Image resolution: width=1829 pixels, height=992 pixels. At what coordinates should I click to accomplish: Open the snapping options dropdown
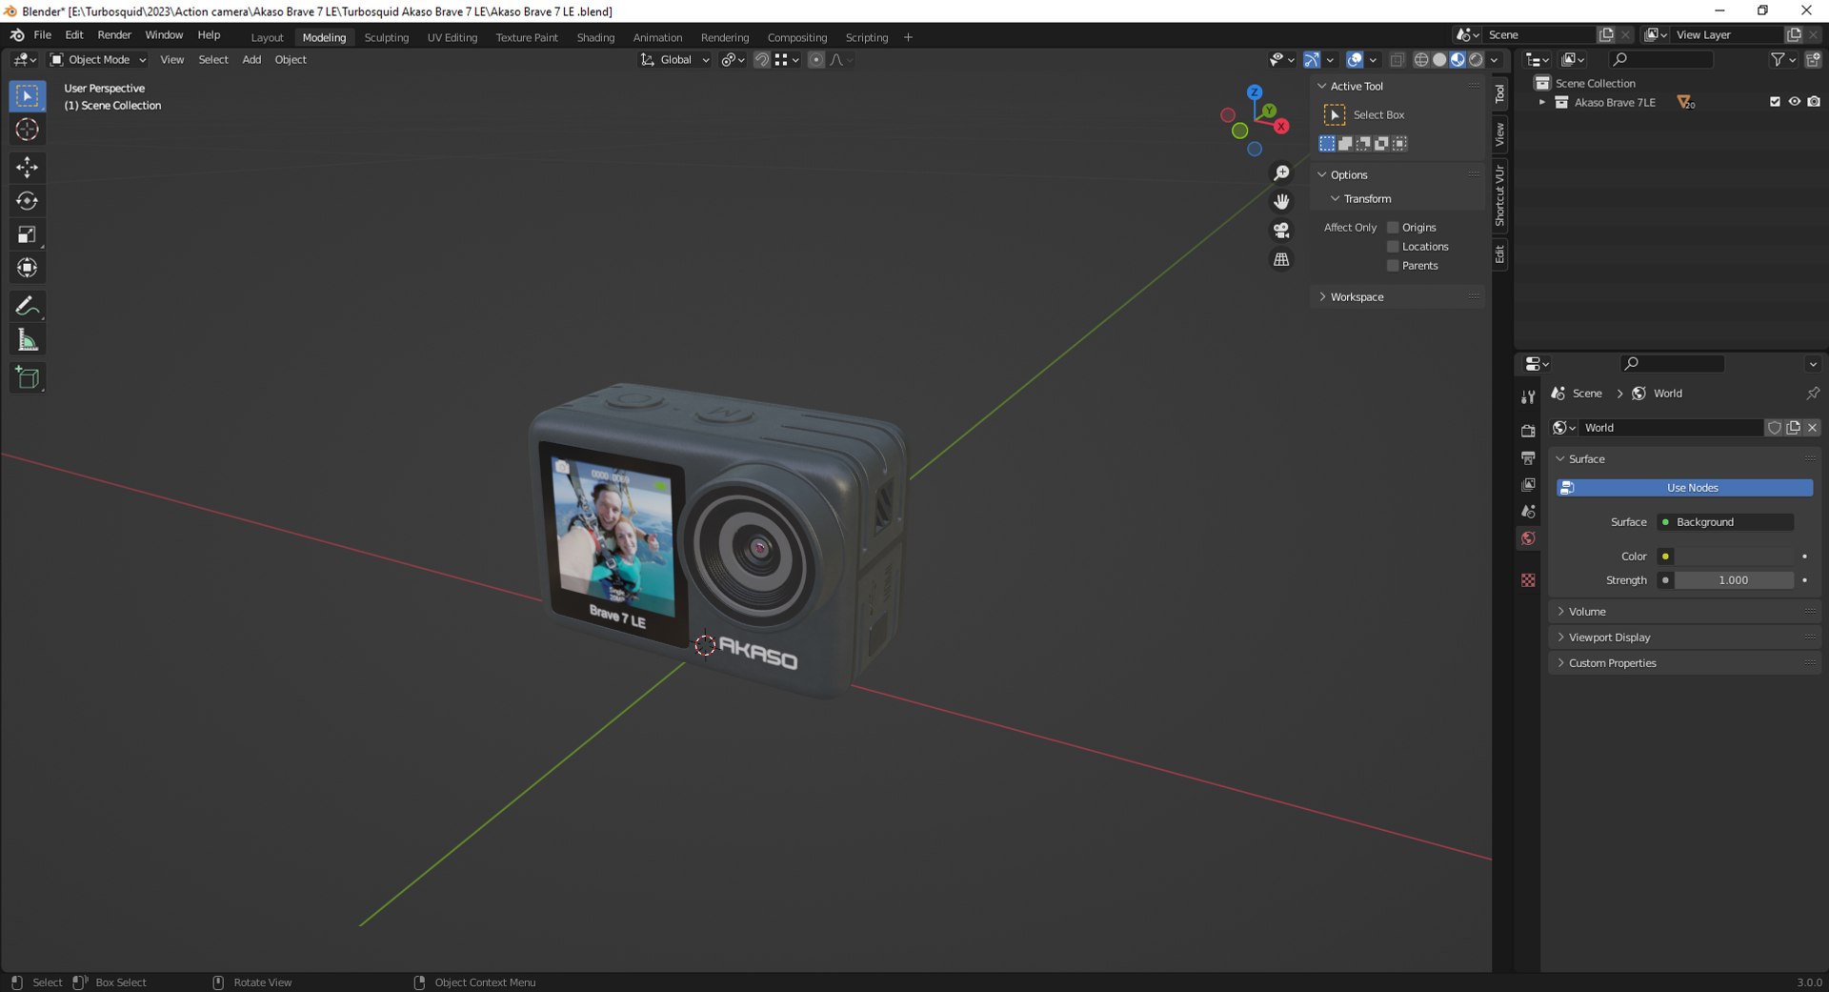[x=786, y=60]
